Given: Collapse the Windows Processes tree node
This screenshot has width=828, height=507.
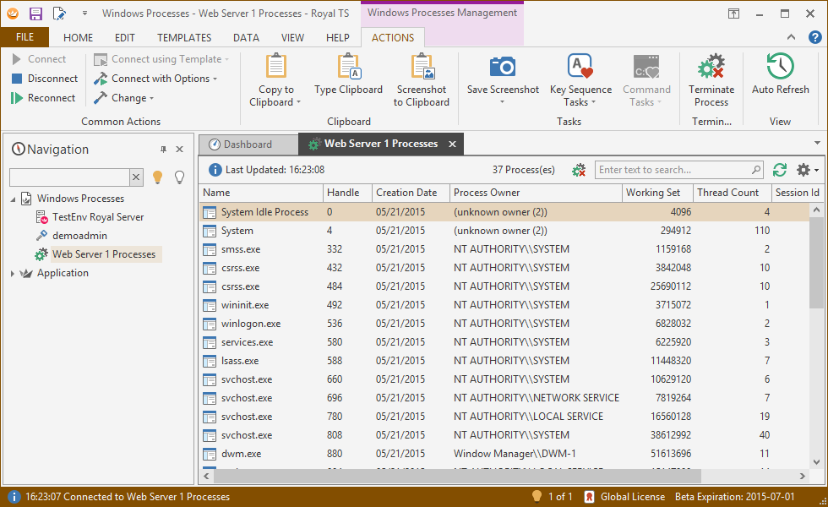Looking at the screenshot, I should 13,199.
